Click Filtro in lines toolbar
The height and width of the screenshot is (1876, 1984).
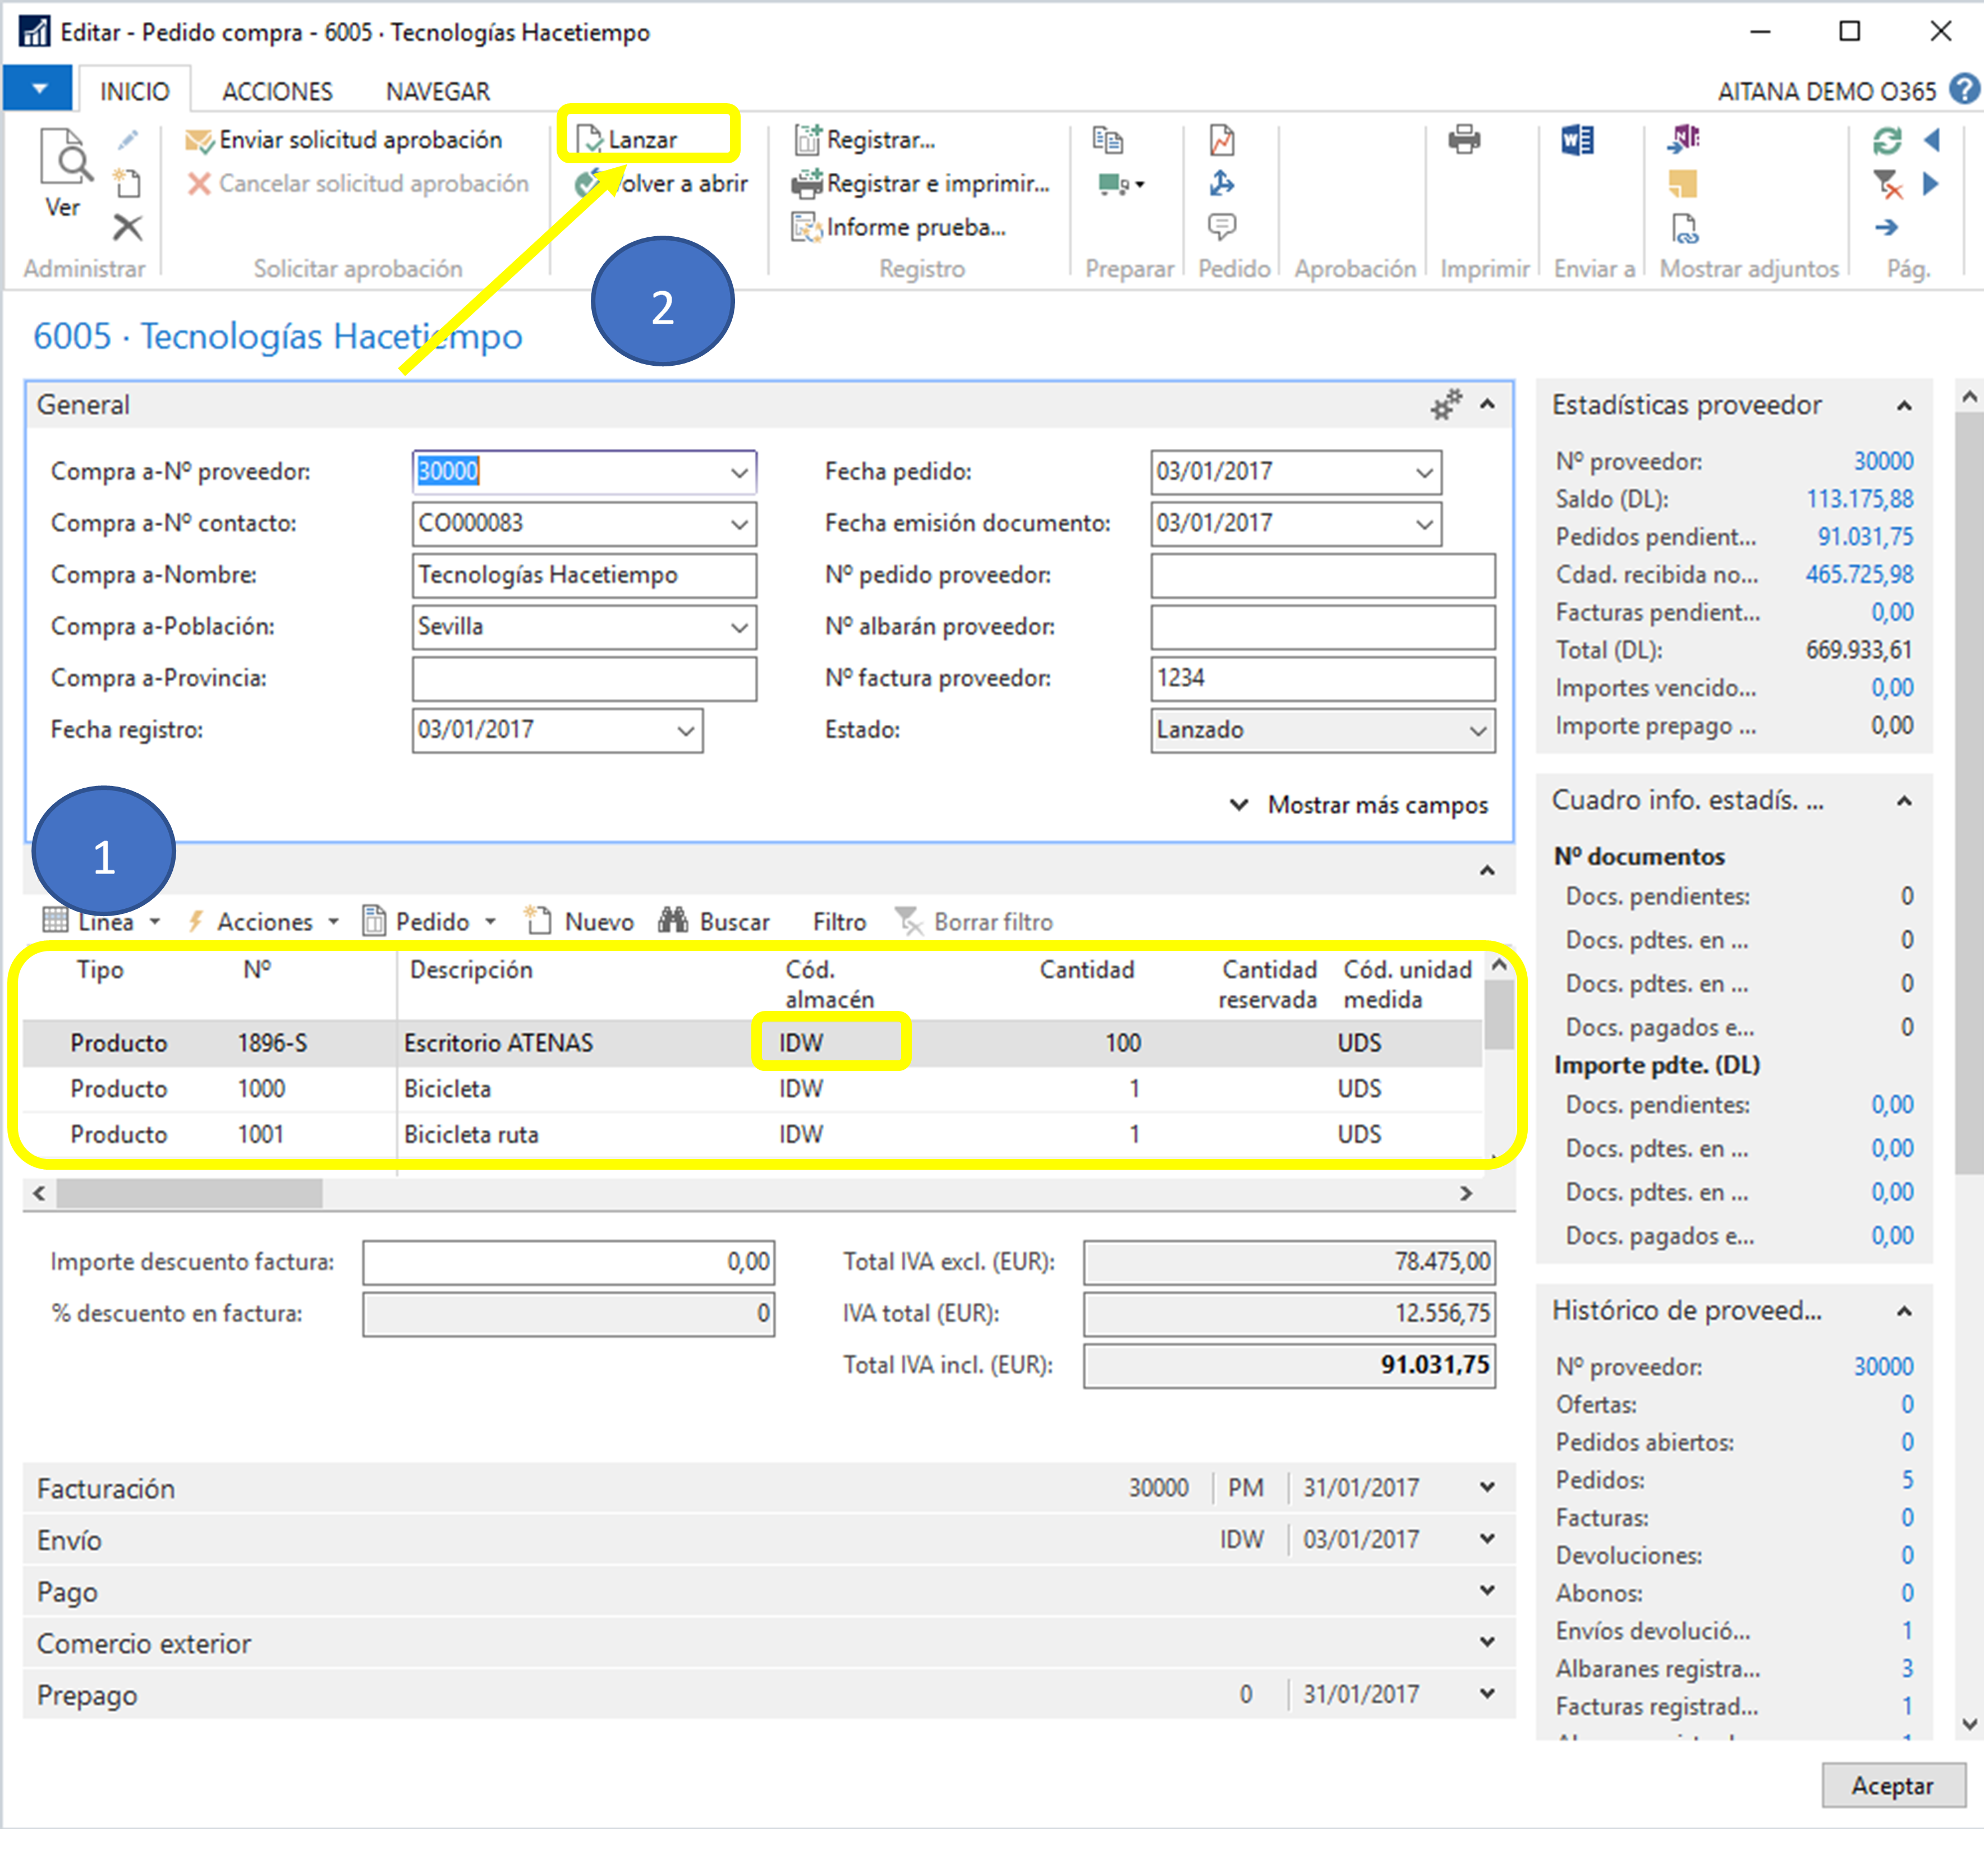[x=839, y=922]
